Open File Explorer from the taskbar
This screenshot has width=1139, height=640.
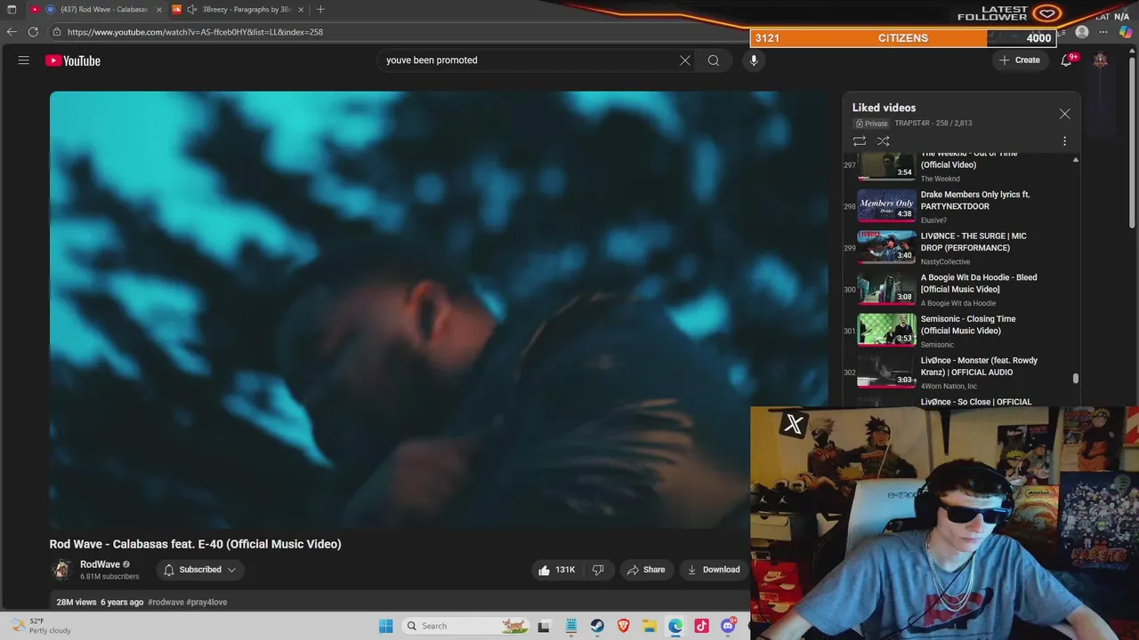(x=650, y=626)
